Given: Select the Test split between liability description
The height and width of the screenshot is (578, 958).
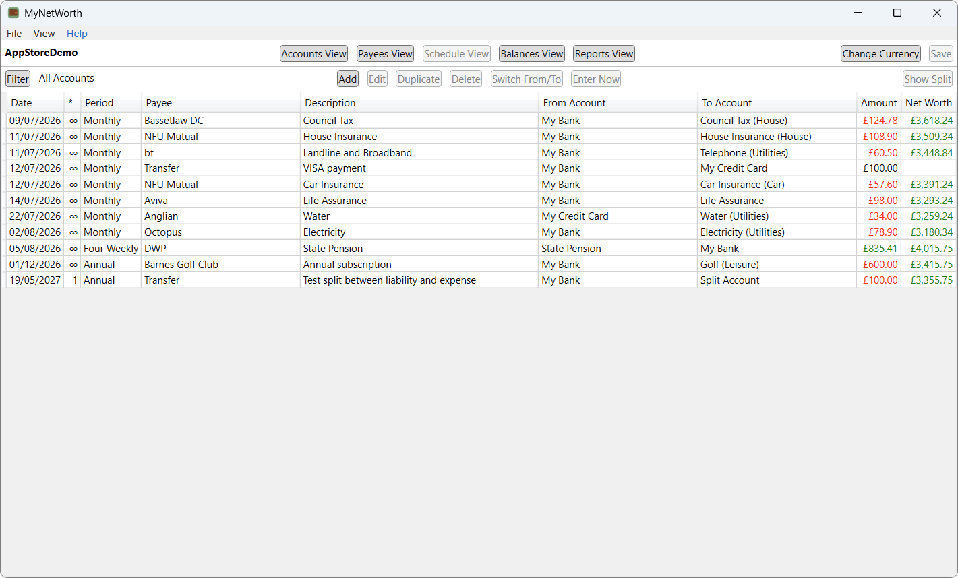Looking at the screenshot, I should click(x=419, y=280).
